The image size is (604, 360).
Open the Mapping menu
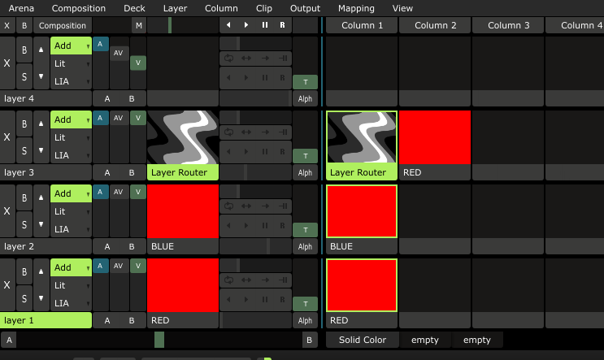356,8
